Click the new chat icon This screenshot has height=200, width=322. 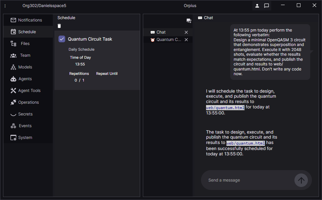pyautogui.click(x=189, y=21)
